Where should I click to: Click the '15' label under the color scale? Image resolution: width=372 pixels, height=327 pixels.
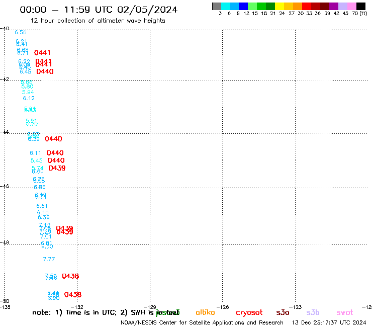[255, 14]
